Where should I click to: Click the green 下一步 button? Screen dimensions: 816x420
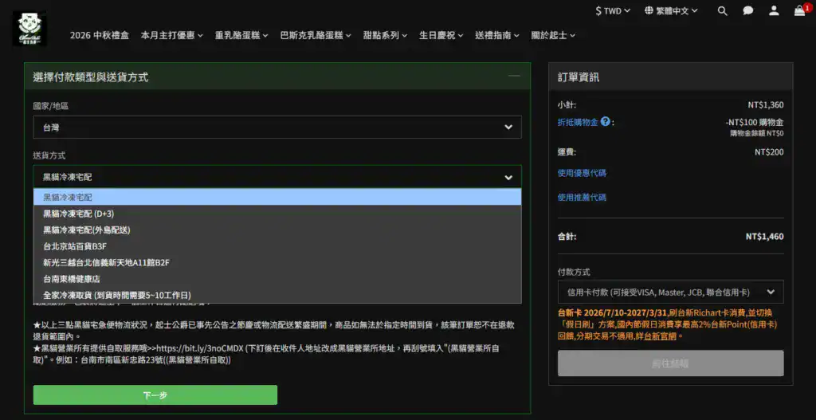click(x=155, y=395)
